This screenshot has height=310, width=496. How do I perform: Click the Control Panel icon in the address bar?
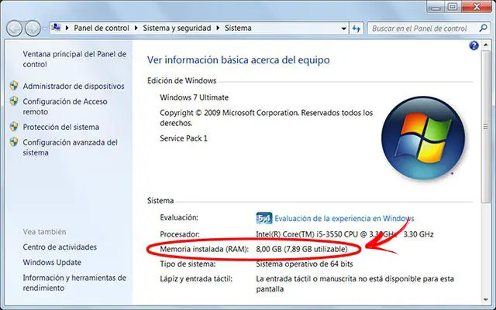coord(56,28)
